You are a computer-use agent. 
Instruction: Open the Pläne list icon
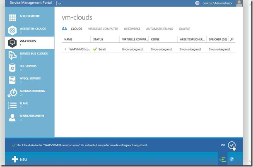12,105
